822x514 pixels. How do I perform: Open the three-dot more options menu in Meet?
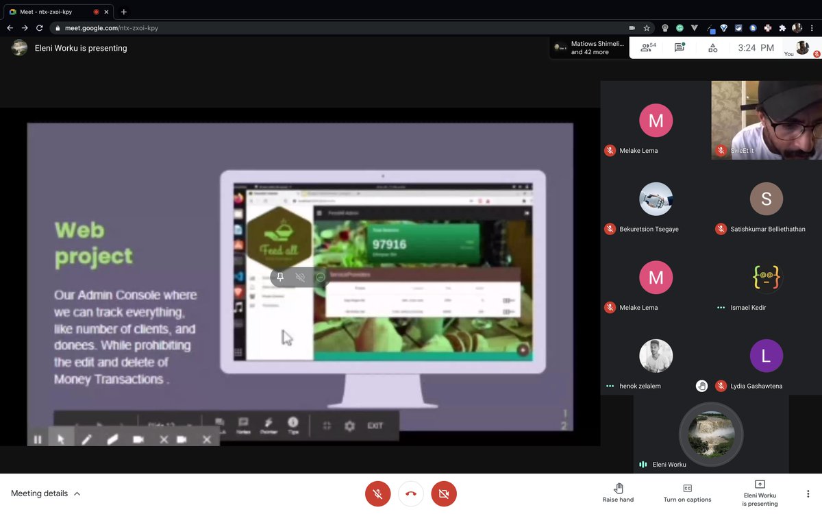tap(808, 493)
